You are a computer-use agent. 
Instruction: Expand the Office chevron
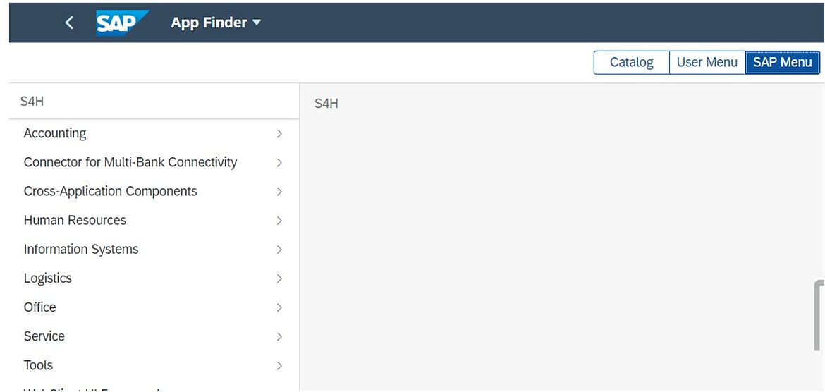[279, 307]
